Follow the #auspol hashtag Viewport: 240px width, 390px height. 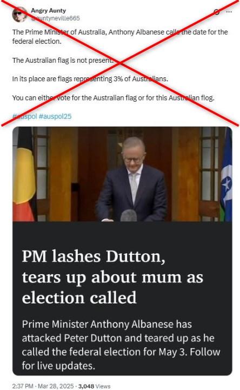[25, 116]
